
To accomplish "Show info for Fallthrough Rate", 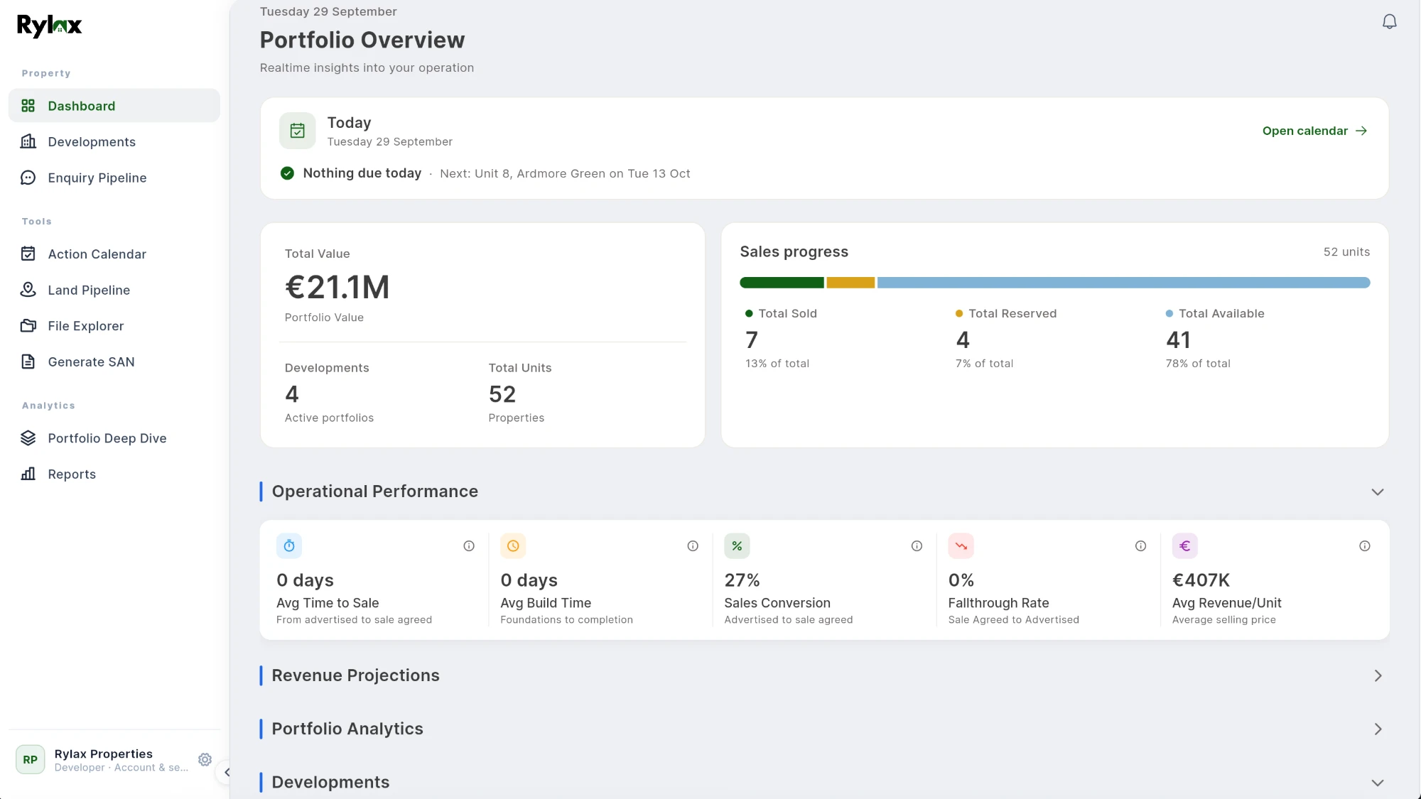I will (1140, 546).
